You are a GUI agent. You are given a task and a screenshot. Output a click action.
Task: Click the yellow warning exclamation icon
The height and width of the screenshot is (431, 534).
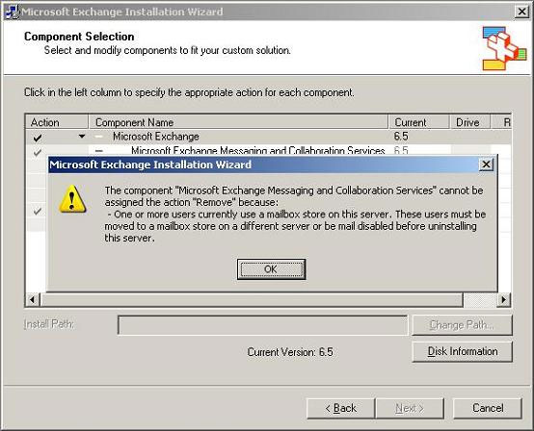72,199
